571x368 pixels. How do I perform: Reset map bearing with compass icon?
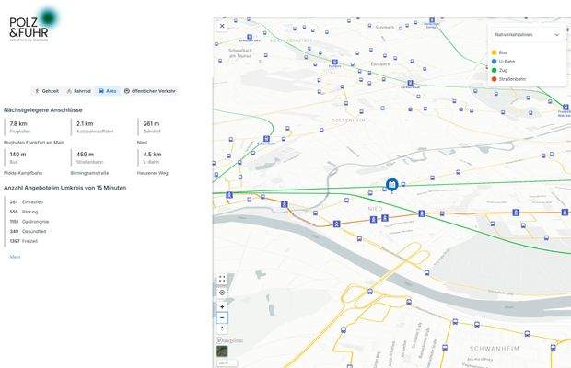[x=222, y=328]
